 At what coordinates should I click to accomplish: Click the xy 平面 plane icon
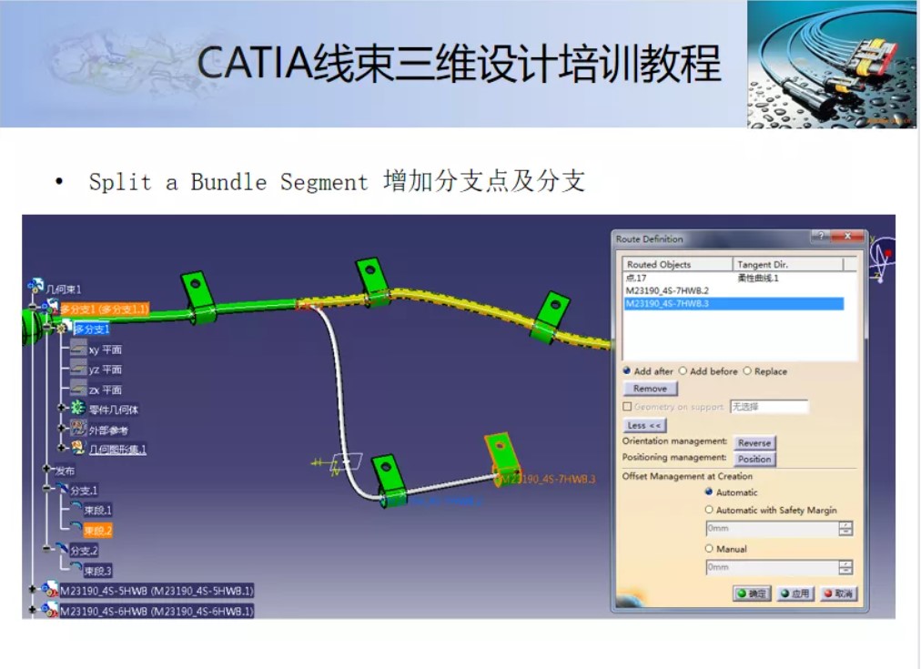click(x=78, y=350)
